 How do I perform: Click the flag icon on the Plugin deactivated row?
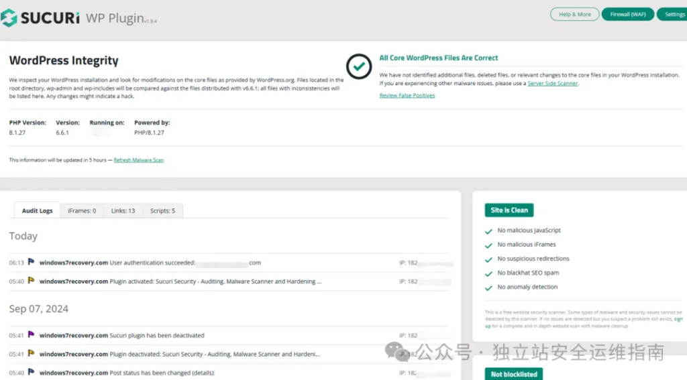[x=31, y=353]
